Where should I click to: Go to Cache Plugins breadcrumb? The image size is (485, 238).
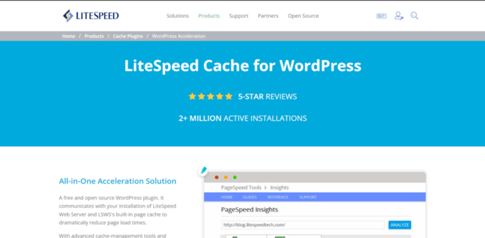click(x=128, y=36)
